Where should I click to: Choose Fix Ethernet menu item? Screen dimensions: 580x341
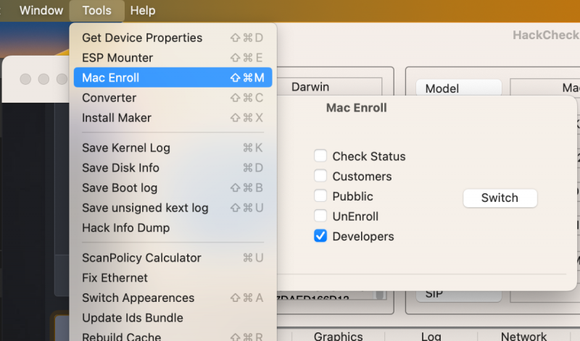(115, 278)
